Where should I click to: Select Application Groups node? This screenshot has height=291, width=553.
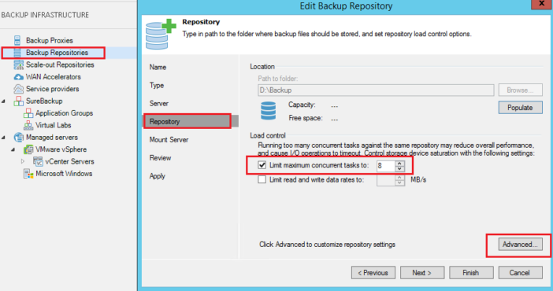(x=64, y=113)
